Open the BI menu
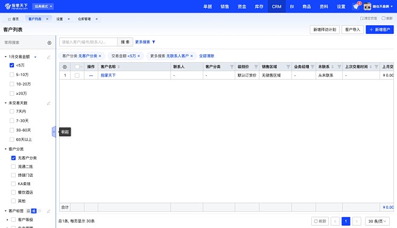This screenshot has width=397, height=228. 292,6
